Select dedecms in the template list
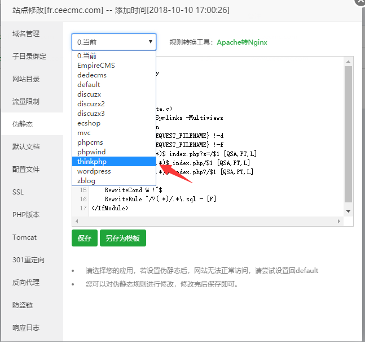The image size is (365, 342). tap(92, 75)
